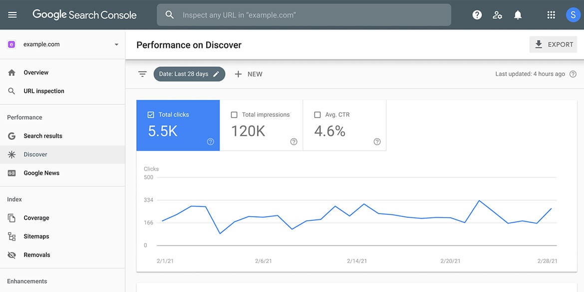Edit the date filter pencil icon
The width and height of the screenshot is (584, 292).
216,74
